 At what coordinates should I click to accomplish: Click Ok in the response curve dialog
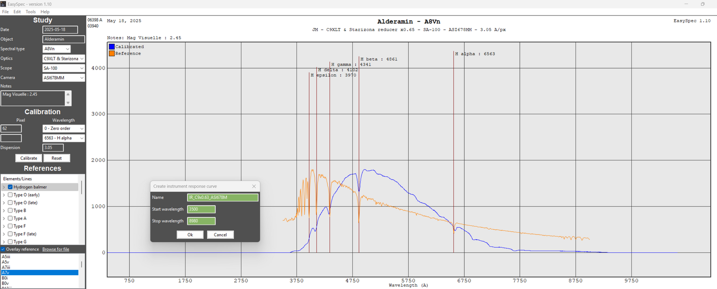(190, 235)
